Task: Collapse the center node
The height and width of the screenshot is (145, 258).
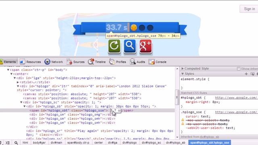Action: 11,74
